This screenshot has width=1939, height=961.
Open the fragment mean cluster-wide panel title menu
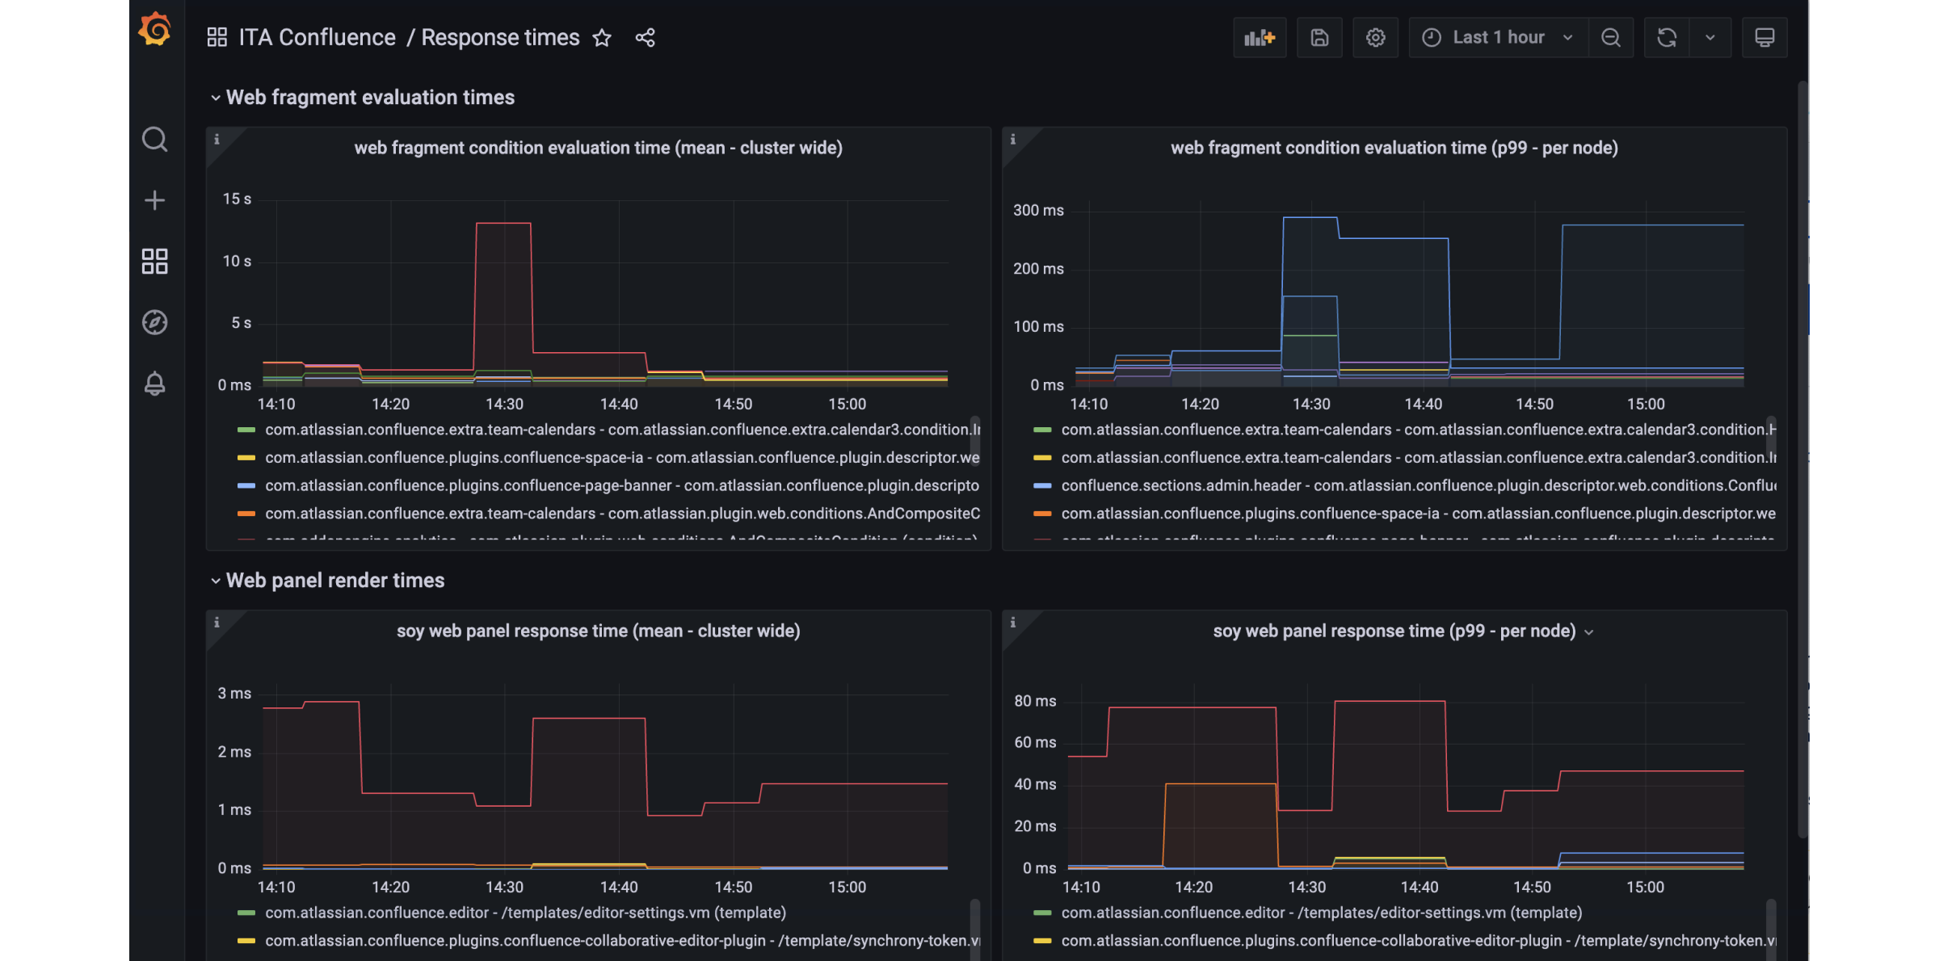tap(599, 148)
